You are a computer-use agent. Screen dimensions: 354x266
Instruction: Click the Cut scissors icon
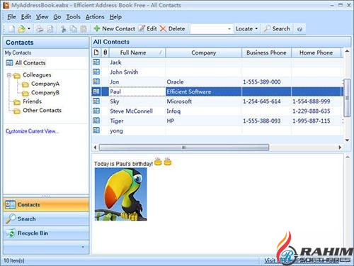tap(63, 29)
